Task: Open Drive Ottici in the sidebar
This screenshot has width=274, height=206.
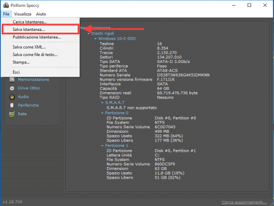Action: (29, 88)
